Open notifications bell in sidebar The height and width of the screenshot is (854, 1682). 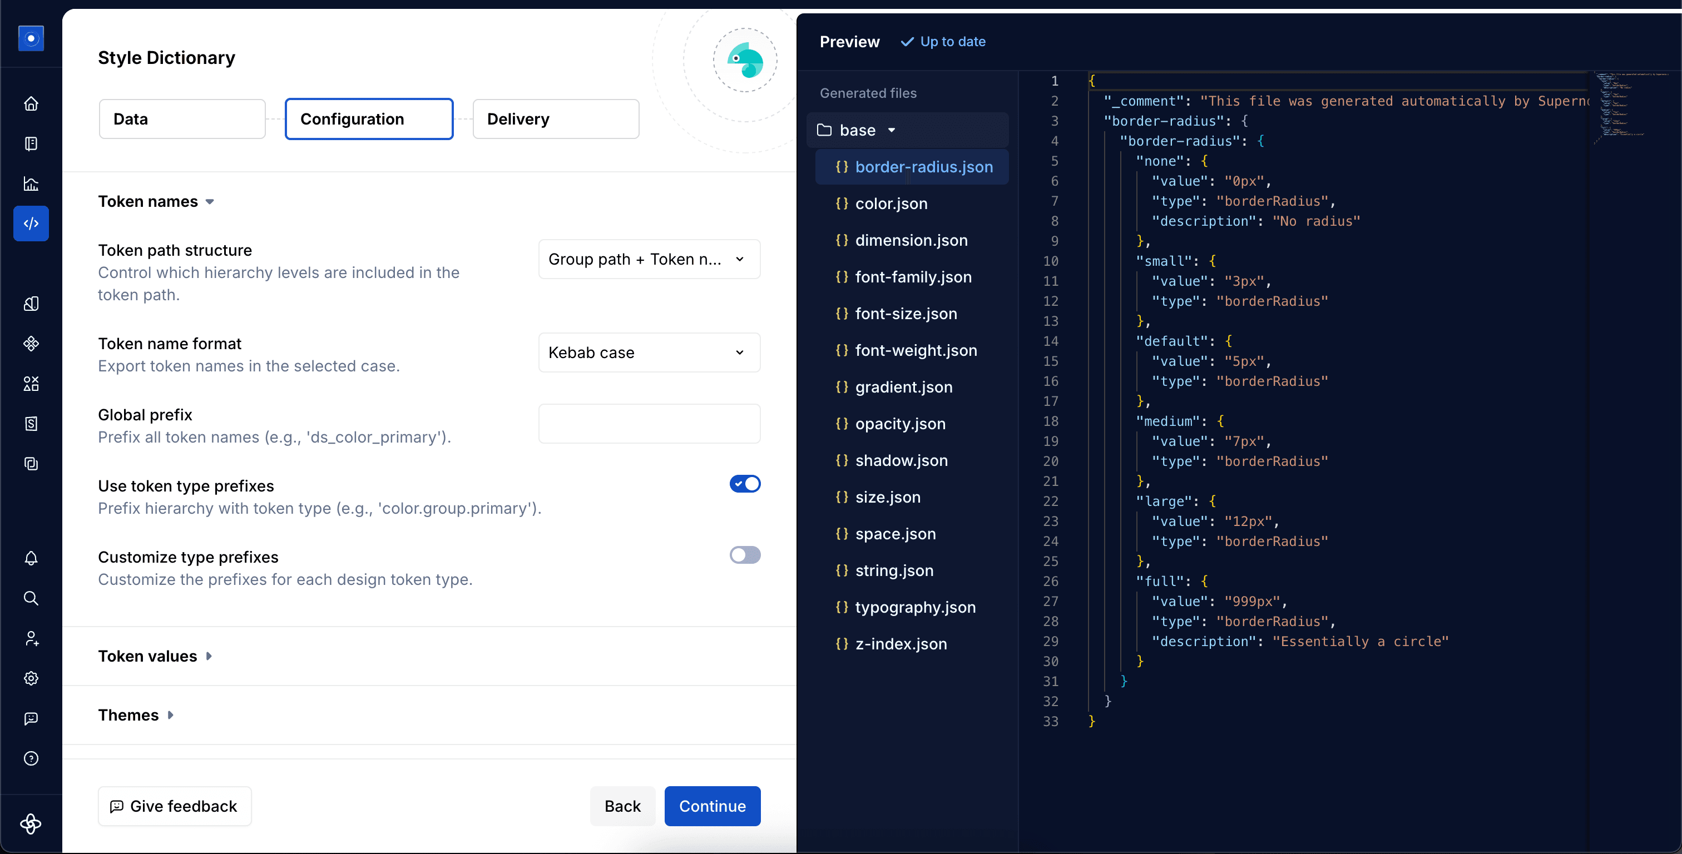pyautogui.click(x=31, y=558)
